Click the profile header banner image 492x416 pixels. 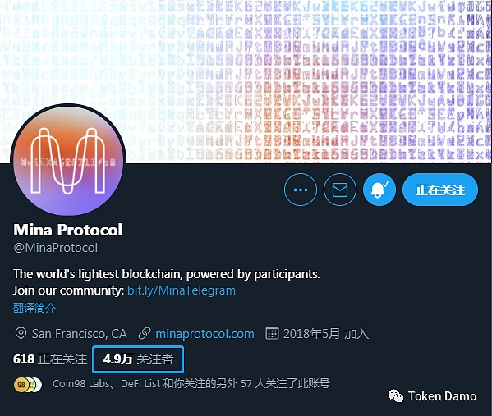point(246,81)
